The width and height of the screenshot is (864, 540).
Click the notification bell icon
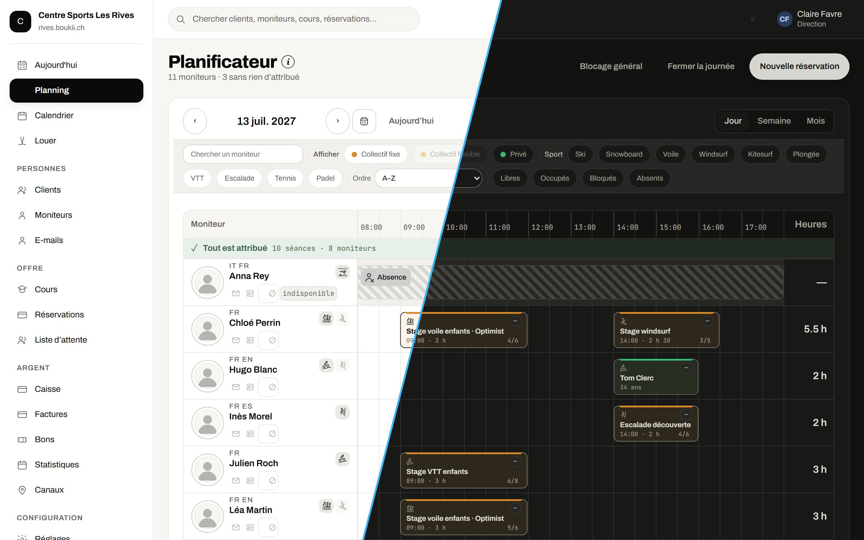pos(752,19)
